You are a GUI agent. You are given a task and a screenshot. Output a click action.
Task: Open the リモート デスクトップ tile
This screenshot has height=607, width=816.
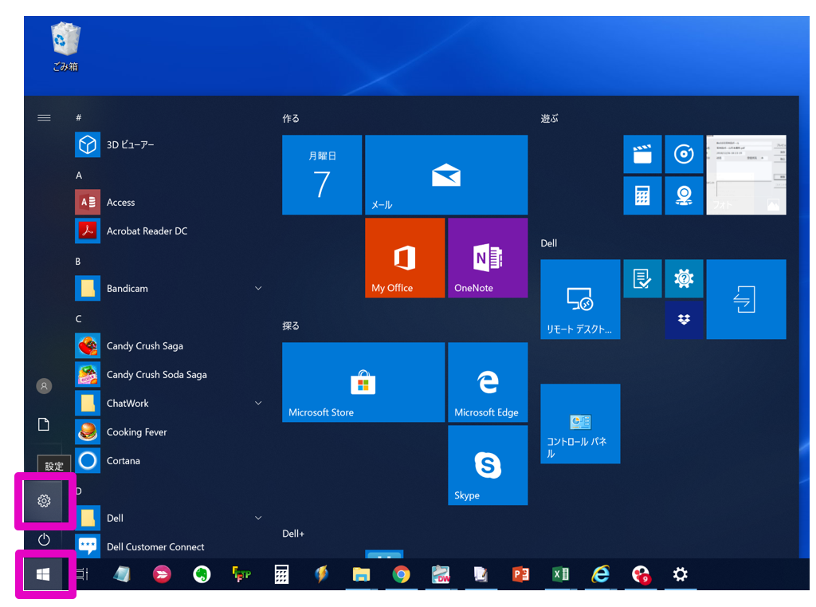tap(580, 299)
